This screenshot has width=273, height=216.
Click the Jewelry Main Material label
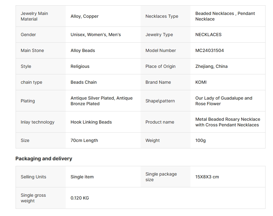point(34,16)
